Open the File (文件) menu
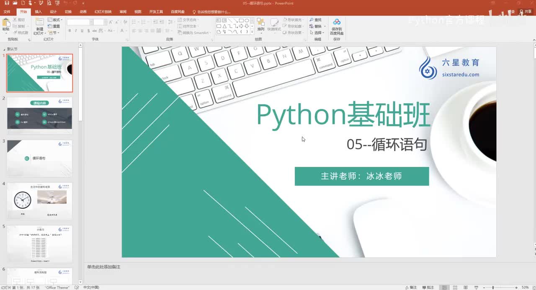The image size is (536, 290). 7,12
